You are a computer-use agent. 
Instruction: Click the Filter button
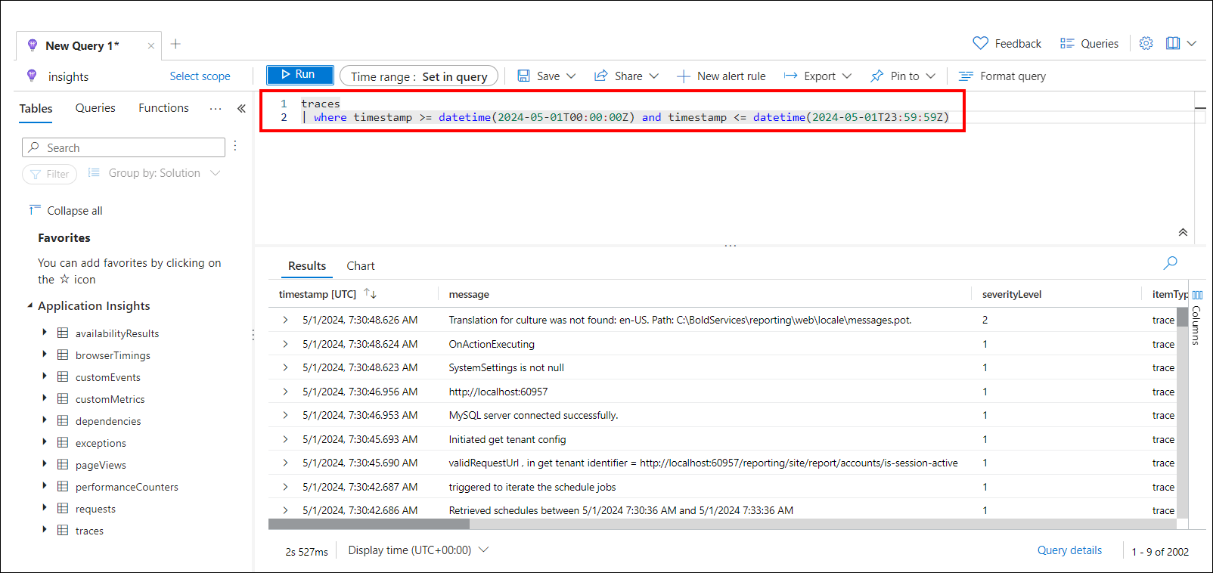(50, 174)
